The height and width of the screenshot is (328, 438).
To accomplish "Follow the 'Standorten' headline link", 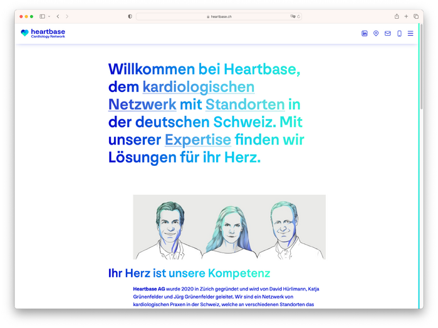I will point(245,105).
